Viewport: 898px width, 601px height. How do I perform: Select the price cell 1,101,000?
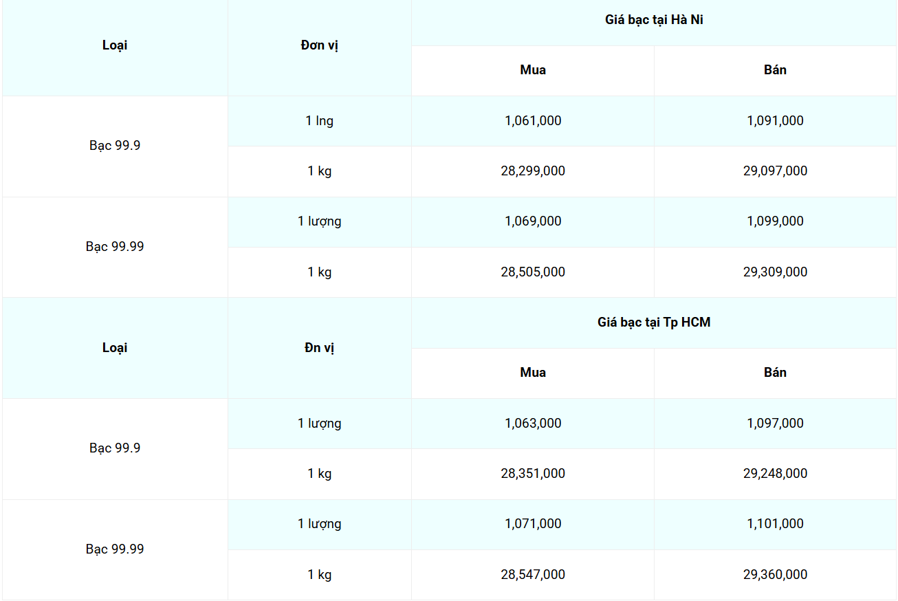[x=775, y=524]
